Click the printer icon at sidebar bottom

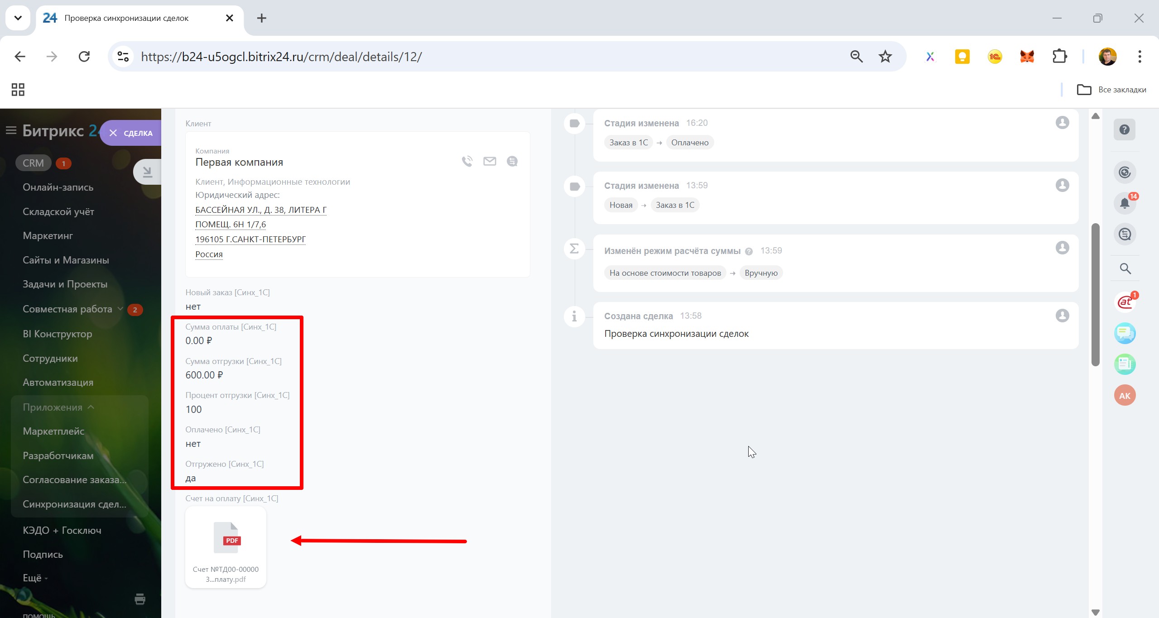[x=140, y=599]
